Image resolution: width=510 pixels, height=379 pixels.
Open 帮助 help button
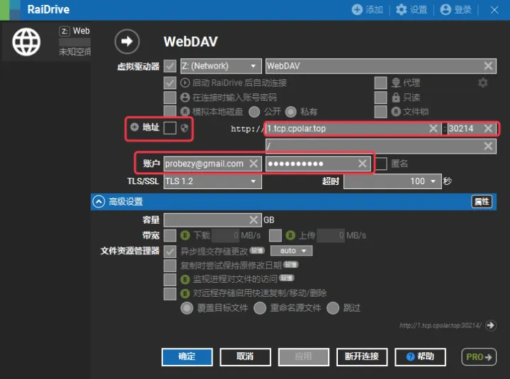point(420,357)
